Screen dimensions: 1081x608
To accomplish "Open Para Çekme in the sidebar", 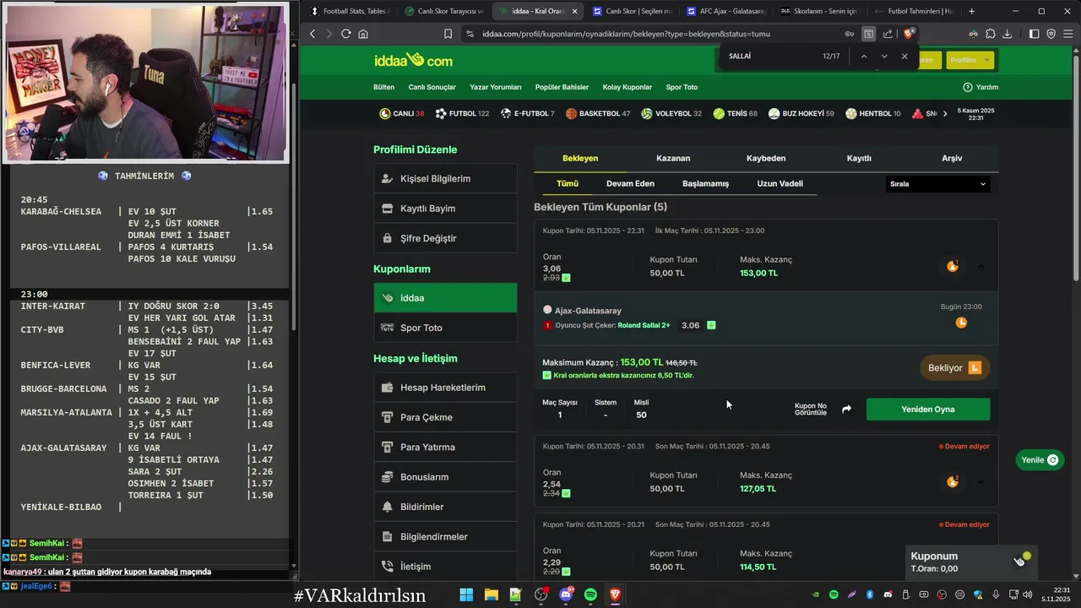I will [446, 417].
